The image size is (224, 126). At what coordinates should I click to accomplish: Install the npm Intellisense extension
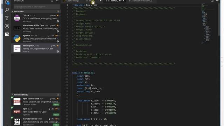(x=56, y=105)
